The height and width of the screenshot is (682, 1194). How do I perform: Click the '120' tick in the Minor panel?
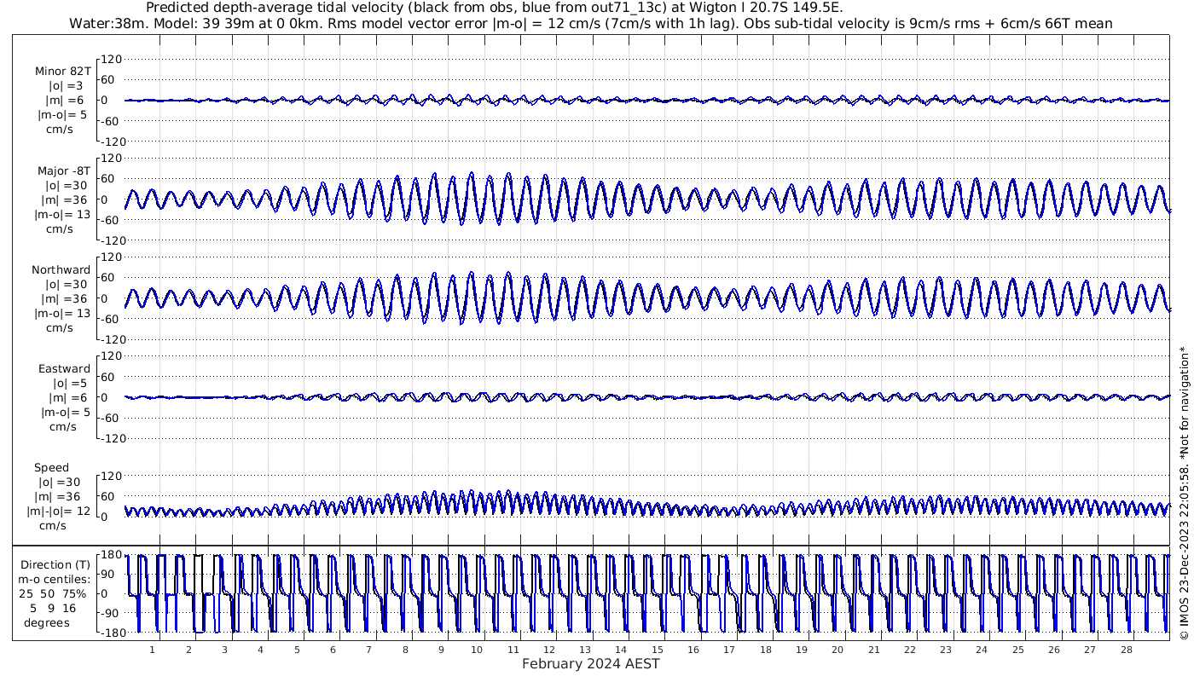tap(113, 60)
